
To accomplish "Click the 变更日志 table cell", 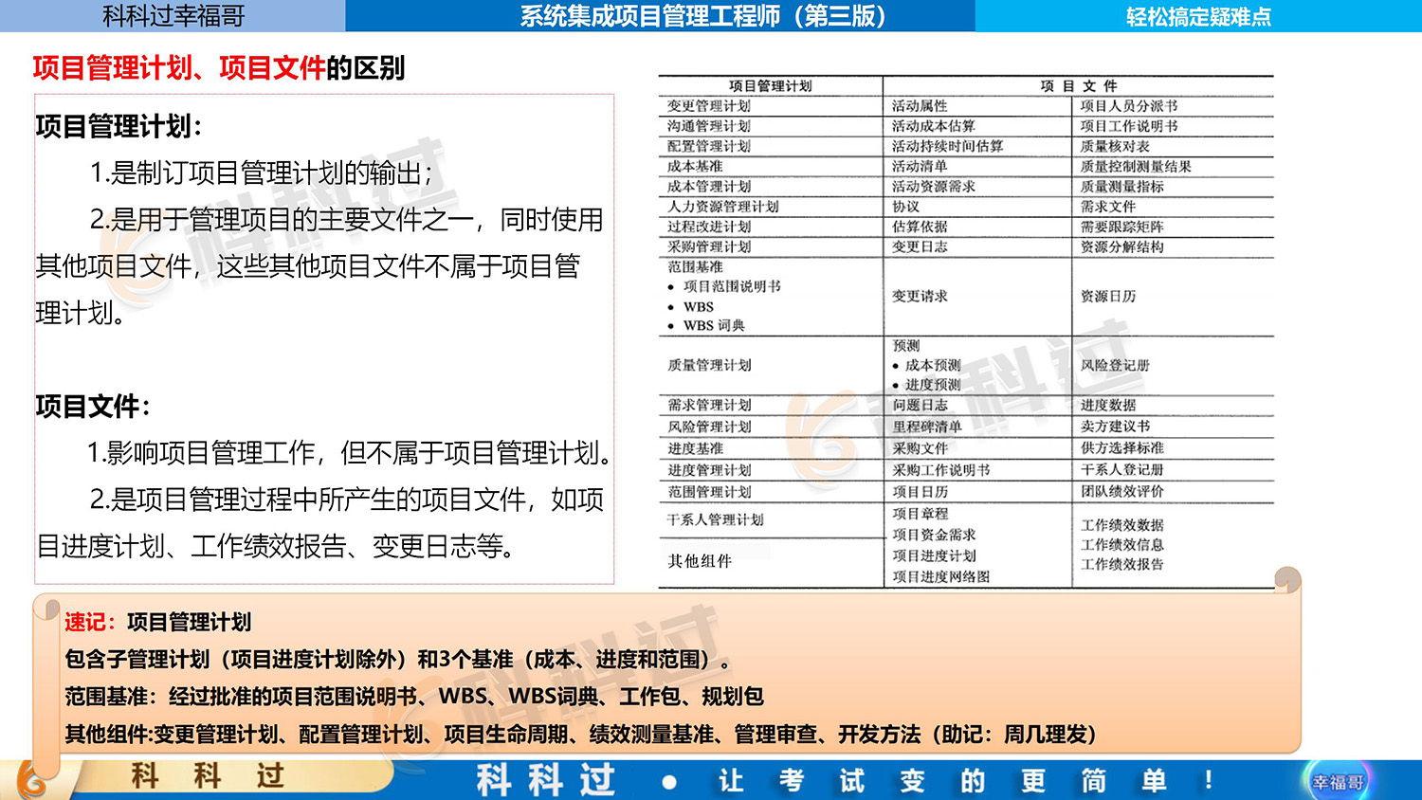I will click(x=919, y=246).
